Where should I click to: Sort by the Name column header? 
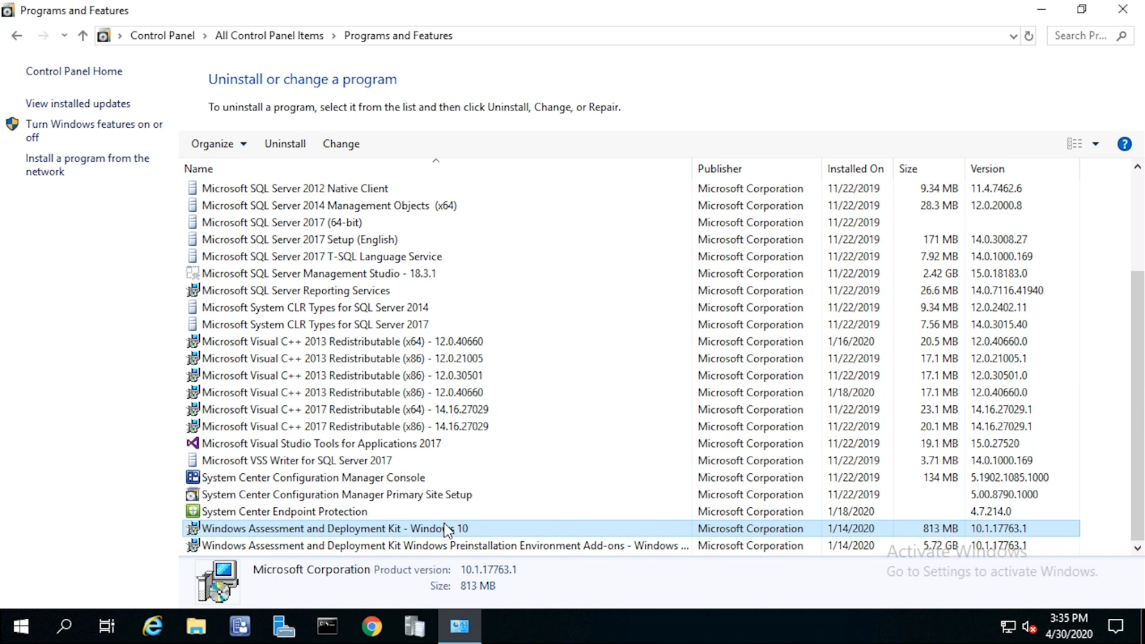[436, 169]
